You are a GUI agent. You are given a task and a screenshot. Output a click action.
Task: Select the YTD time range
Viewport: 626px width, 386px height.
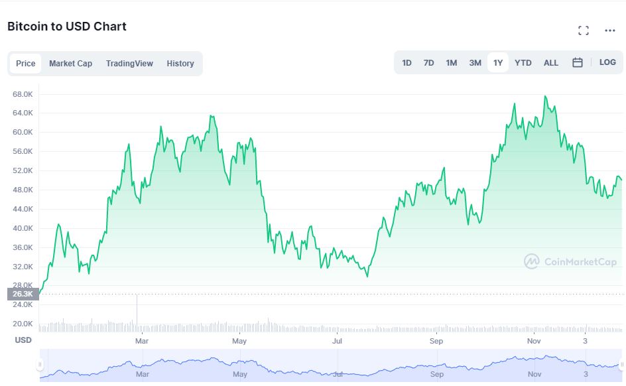pyautogui.click(x=523, y=62)
